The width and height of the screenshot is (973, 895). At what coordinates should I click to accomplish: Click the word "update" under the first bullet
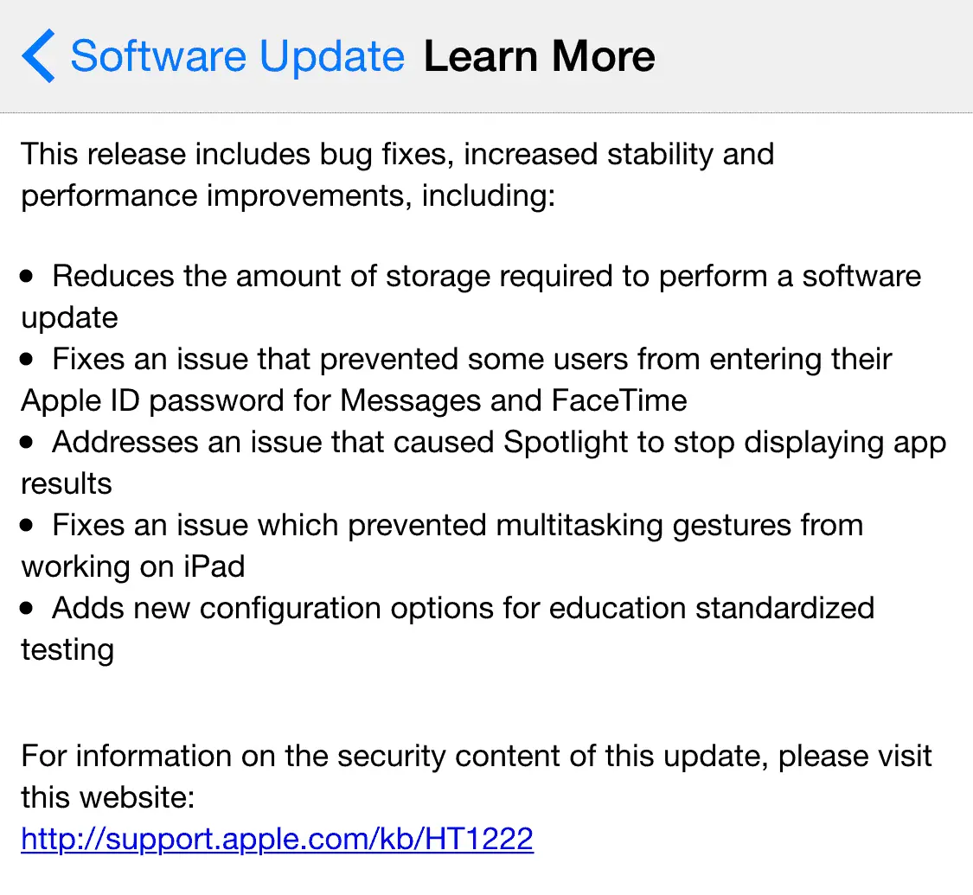(69, 318)
